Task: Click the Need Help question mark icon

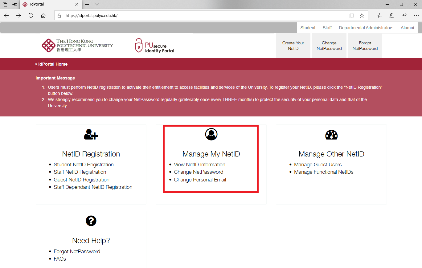Action: (x=91, y=221)
